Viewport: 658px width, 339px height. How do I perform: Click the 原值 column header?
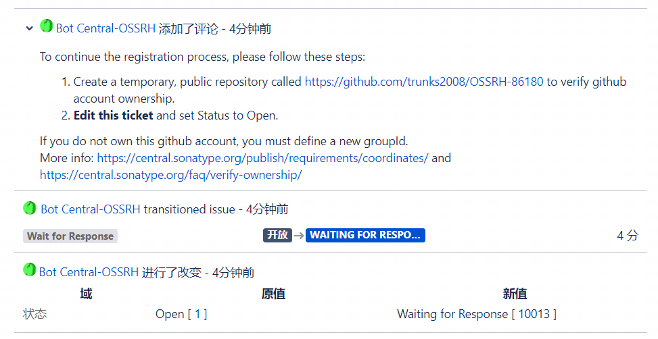click(x=273, y=294)
